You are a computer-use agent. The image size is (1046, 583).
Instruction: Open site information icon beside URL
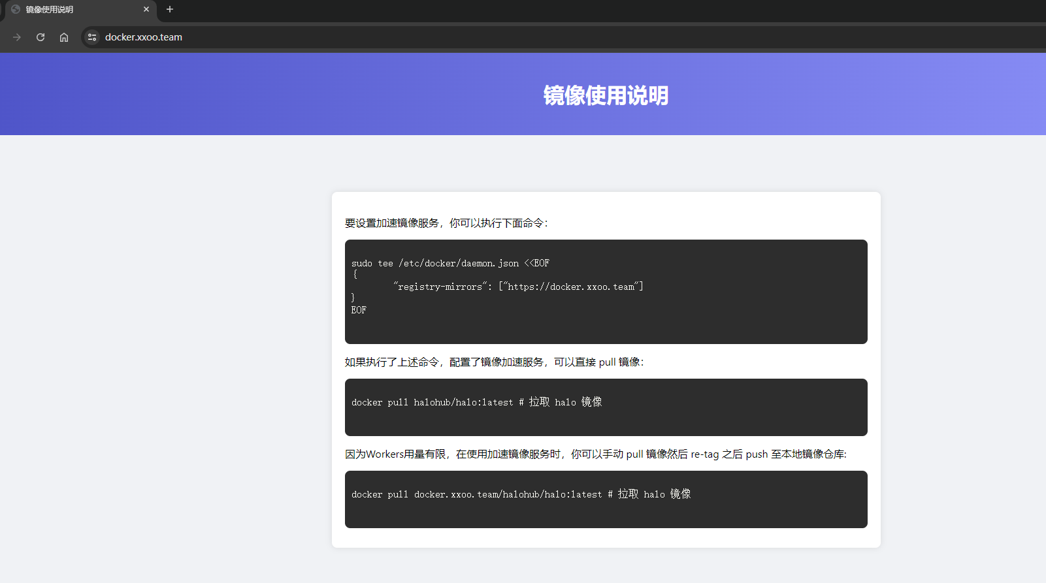92,37
